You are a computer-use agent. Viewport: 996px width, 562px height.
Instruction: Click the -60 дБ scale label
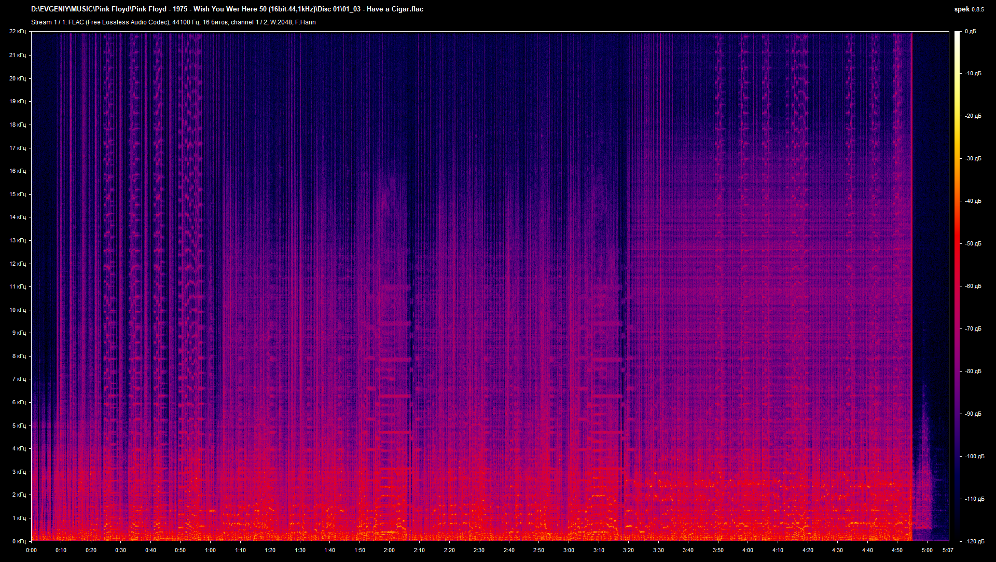pos(973,286)
